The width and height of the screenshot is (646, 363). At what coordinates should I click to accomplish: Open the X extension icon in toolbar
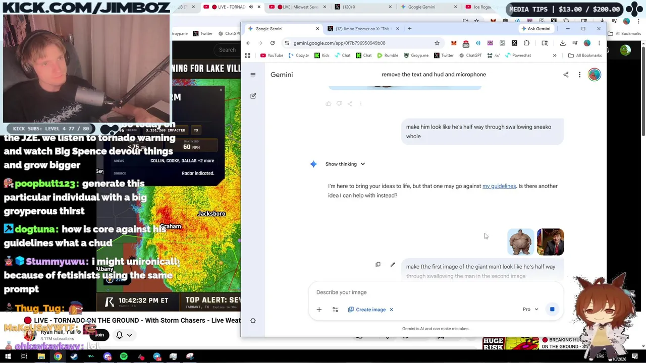click(514, 43)
